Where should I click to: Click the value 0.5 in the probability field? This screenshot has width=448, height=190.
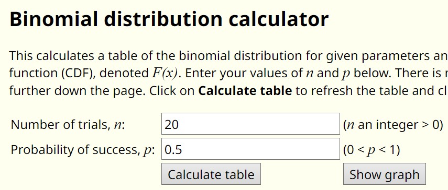[x=173, y=150]
